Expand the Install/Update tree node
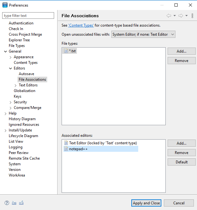Viewport: 197px width, 210px height. (5, 130)
